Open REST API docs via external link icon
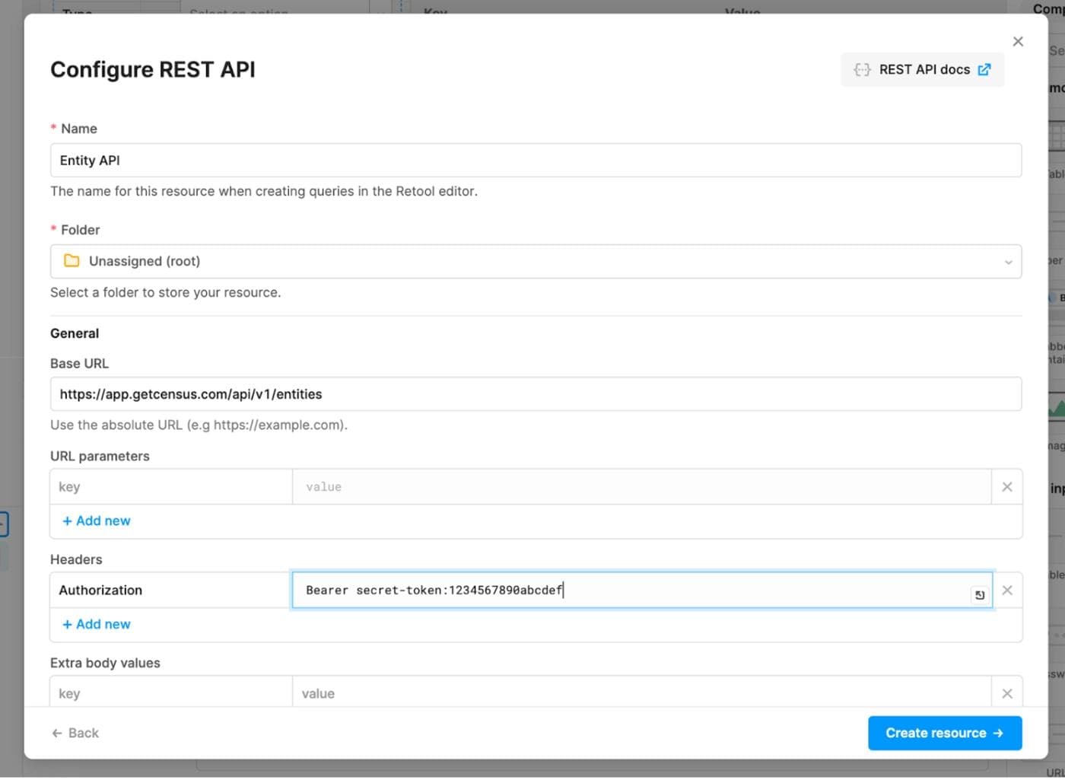 [x=985, y=69]
